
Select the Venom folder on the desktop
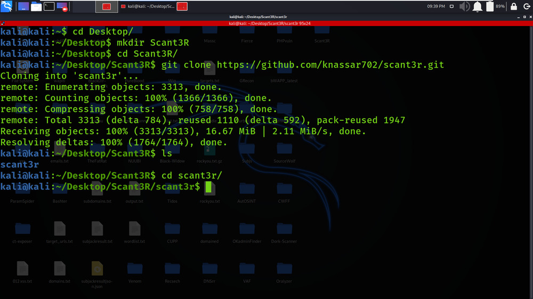[x=135, y=272]
